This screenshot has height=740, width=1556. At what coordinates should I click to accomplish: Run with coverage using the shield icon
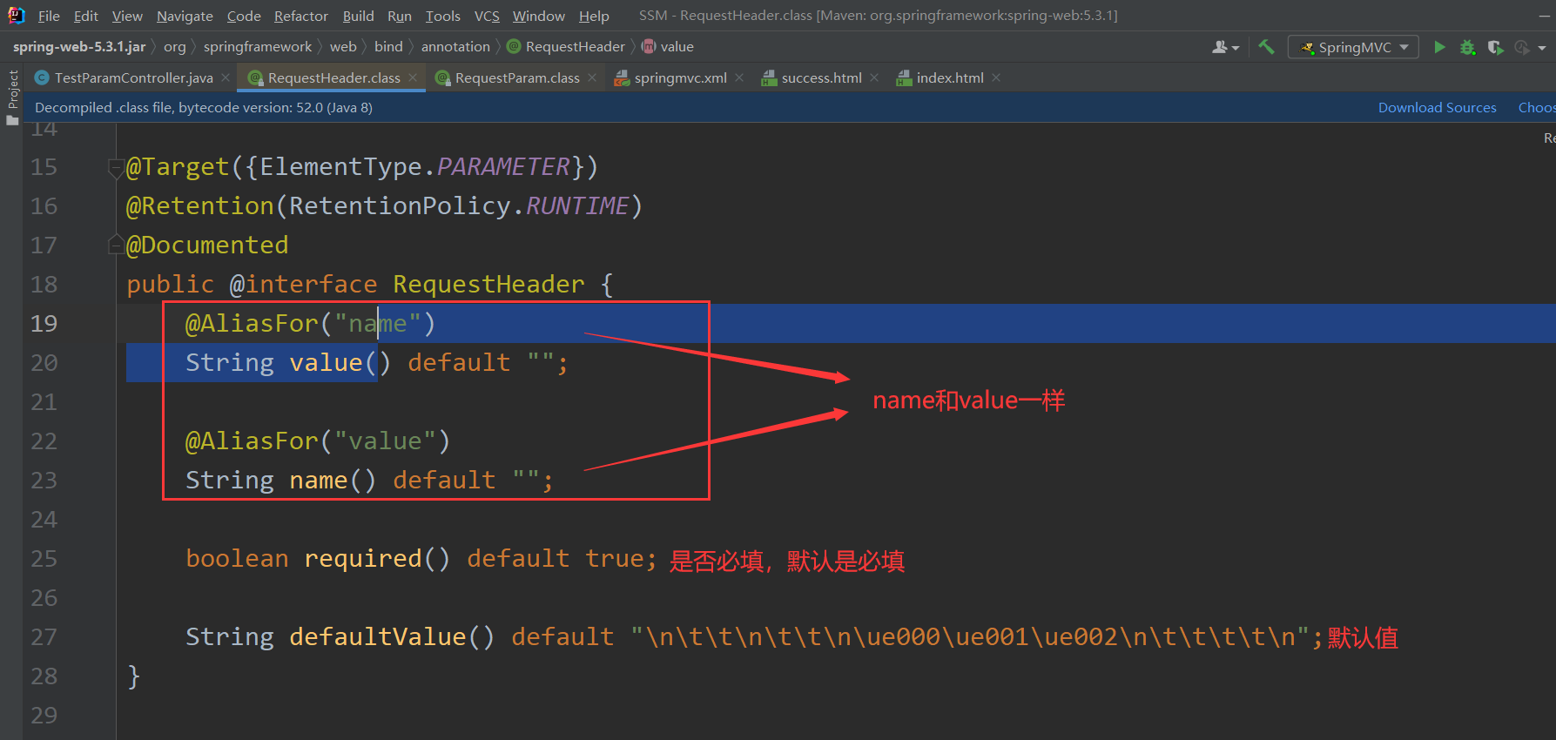tap(1495, 47)
